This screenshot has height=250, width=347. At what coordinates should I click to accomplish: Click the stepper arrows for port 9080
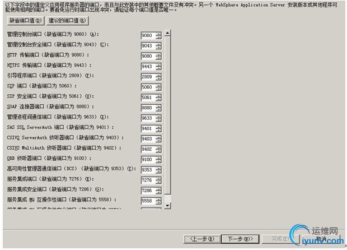point(158,56)
